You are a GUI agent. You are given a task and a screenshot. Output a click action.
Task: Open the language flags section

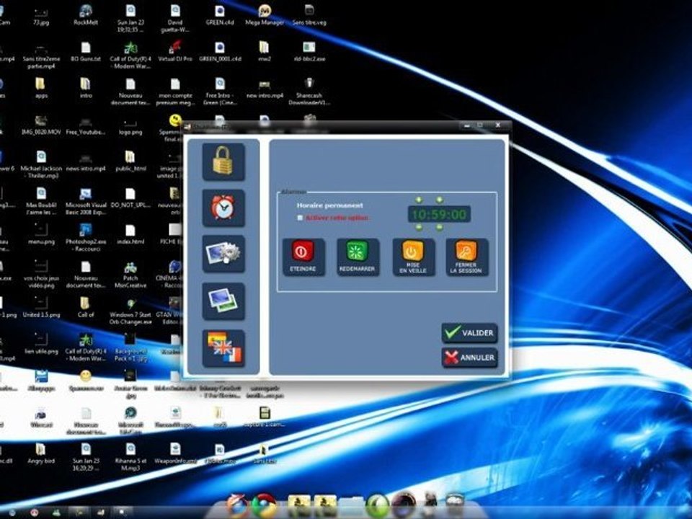[x=223, y=349]
